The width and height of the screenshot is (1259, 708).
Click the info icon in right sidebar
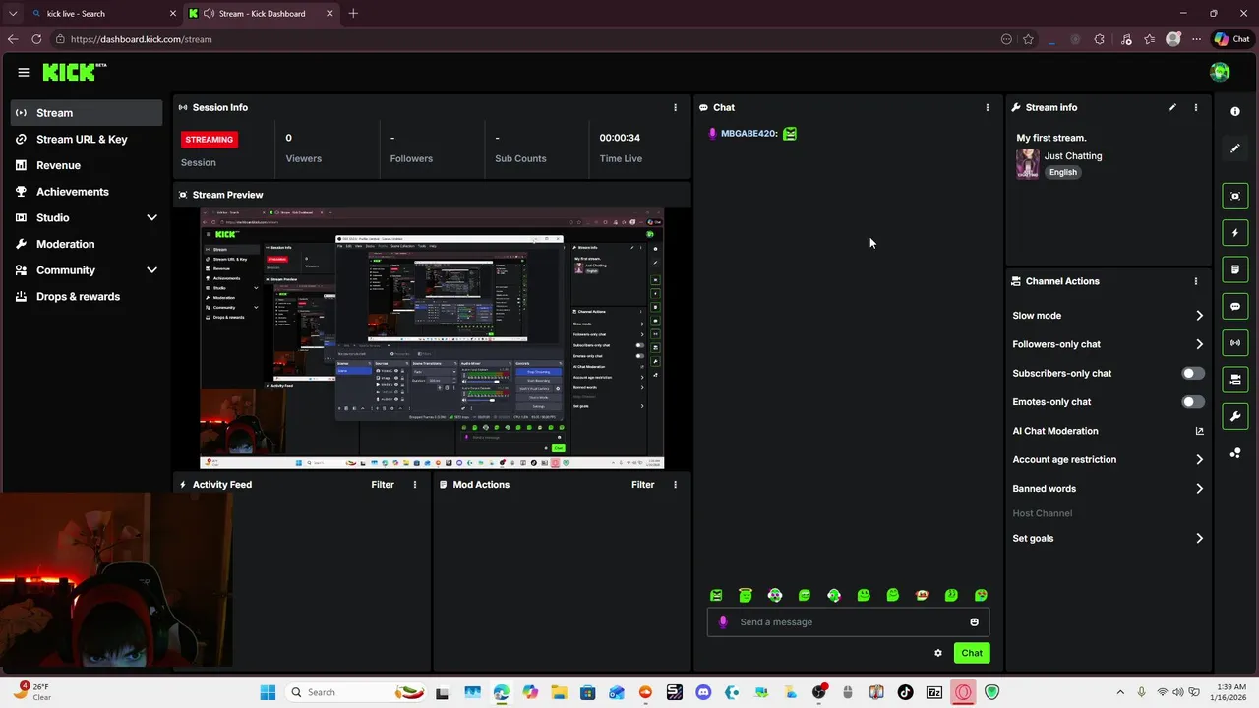[1235, 111]
